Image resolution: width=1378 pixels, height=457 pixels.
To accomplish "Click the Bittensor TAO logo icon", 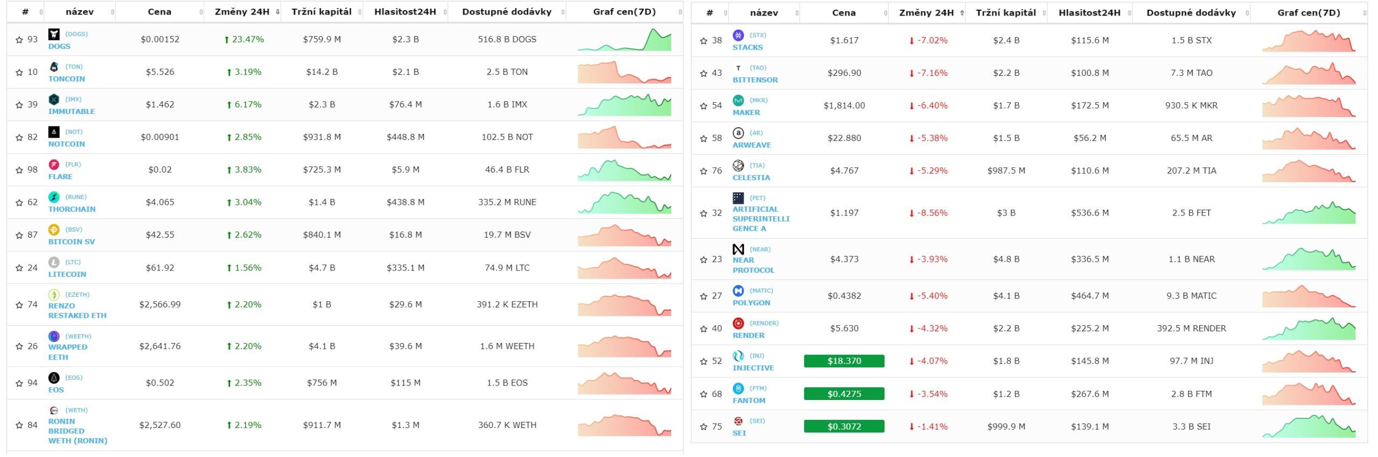I will click(739, 68).
